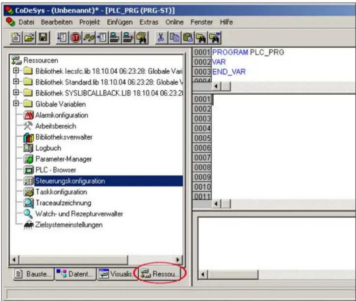
Task: Switch to the Datentypen tab
Action: point(76,274)
